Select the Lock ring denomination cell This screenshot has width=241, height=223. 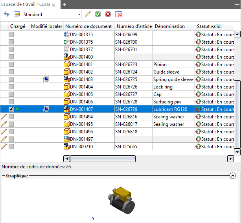[x=174, y=87]
